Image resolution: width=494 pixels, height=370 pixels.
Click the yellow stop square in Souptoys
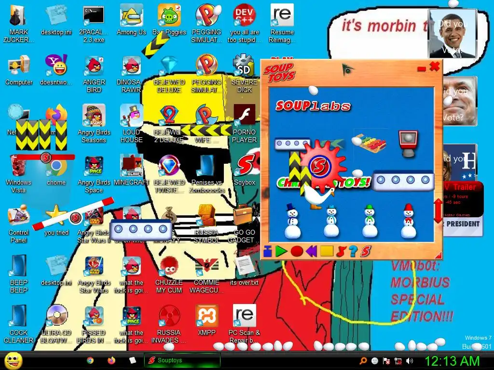point(327,251)
